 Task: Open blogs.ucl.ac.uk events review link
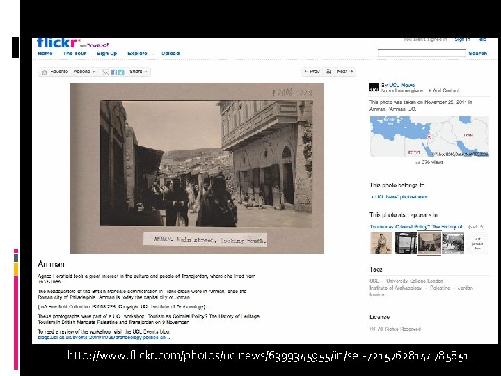pyautogui.click(x=104, y=338)
